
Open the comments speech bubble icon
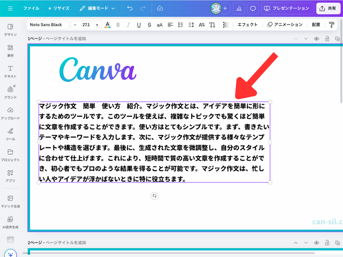coord(253,8)
